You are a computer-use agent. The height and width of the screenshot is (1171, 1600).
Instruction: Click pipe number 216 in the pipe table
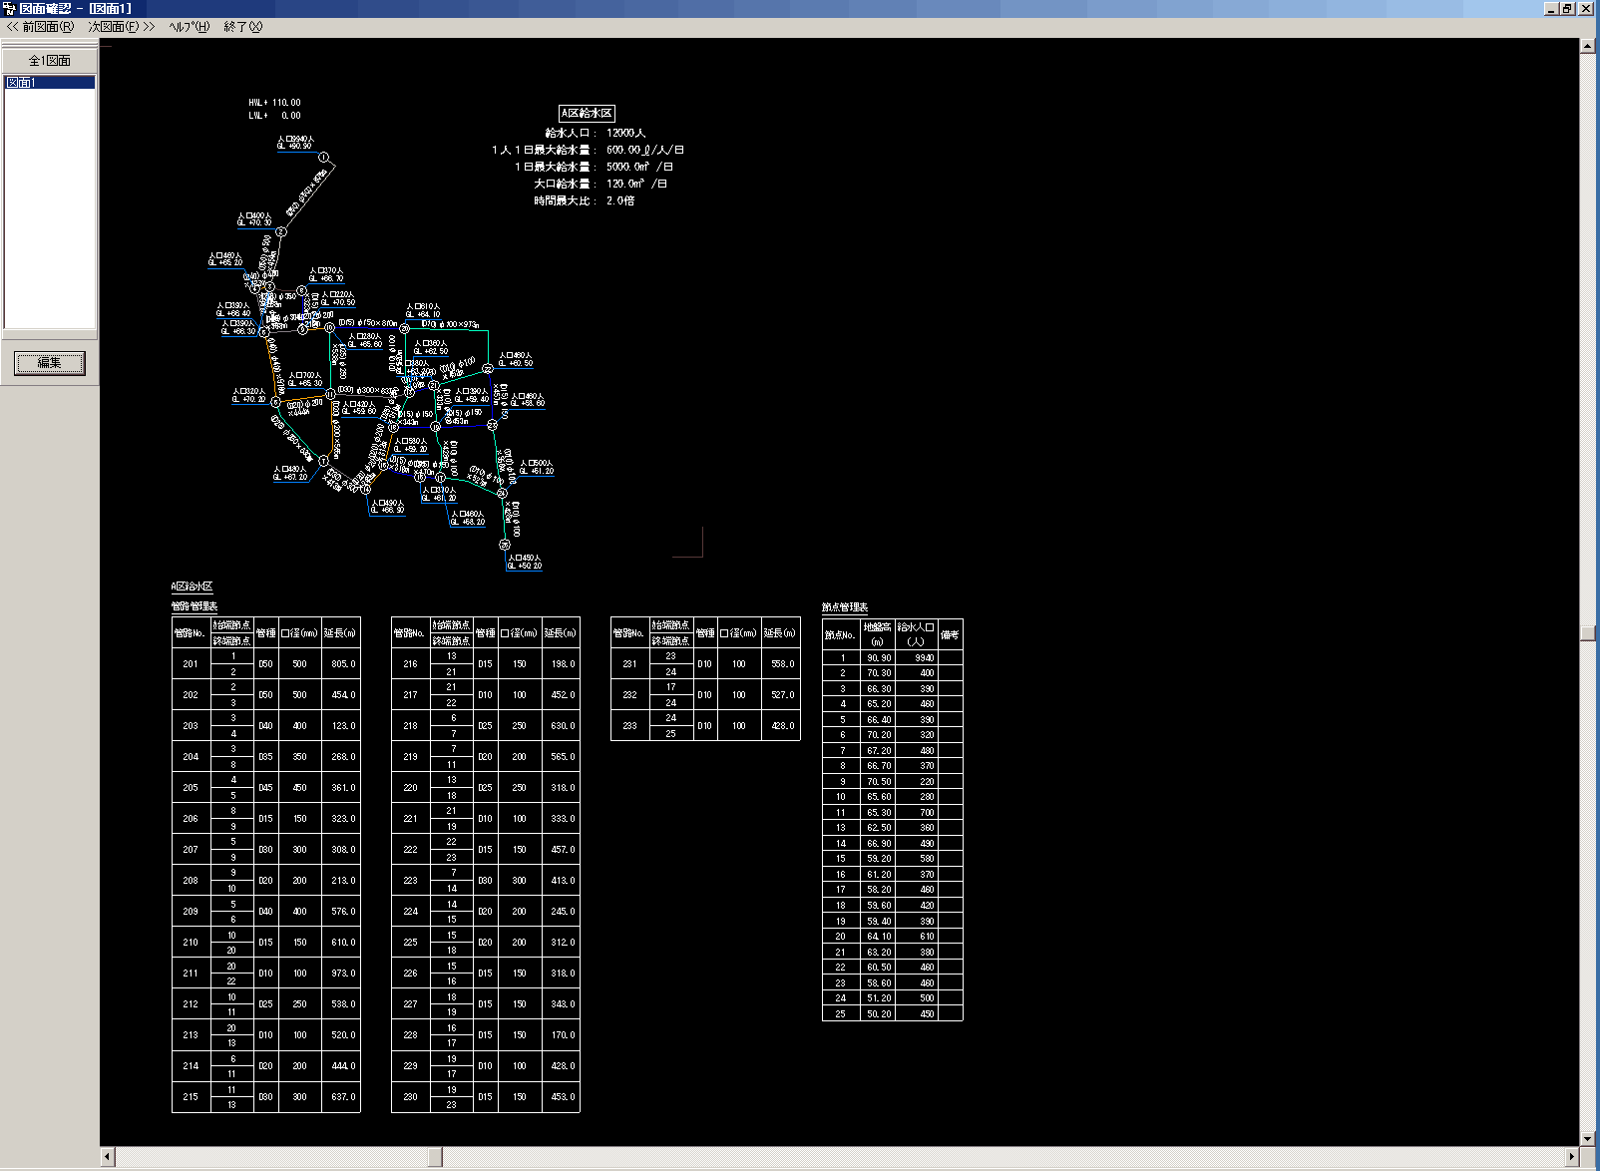point(410,664)
